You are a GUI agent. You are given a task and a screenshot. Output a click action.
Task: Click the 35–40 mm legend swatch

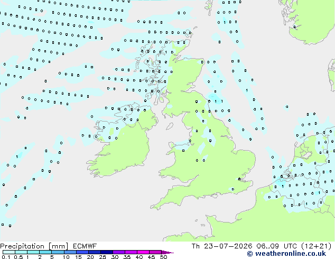point(131,252)
